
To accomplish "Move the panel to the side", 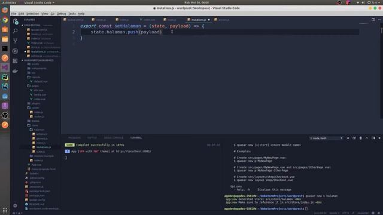I will 373,138.
